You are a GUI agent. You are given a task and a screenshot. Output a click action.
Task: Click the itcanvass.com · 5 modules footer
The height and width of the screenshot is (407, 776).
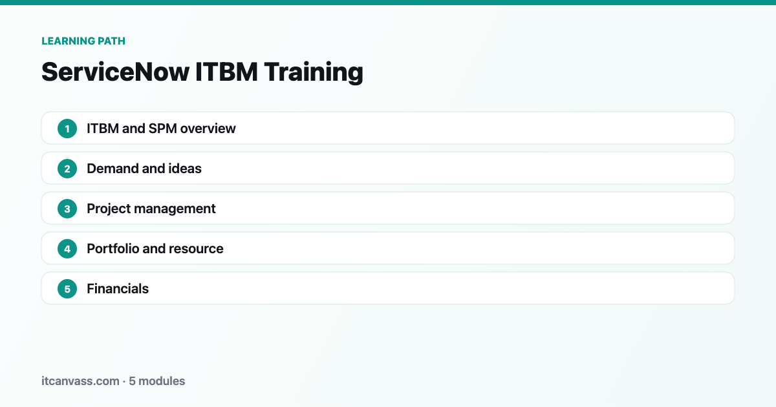coord(113,381)
